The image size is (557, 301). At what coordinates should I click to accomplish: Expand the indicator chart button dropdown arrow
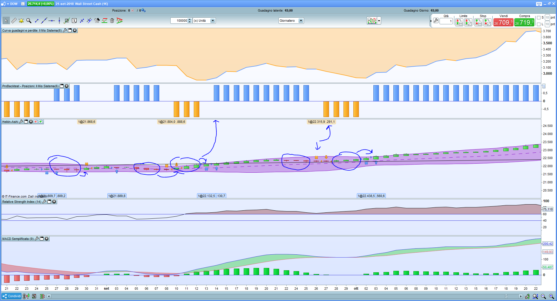click(379, 21)
